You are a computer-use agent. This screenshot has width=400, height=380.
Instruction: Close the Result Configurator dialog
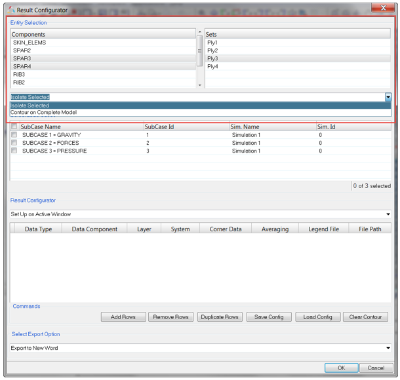[382, 7]
